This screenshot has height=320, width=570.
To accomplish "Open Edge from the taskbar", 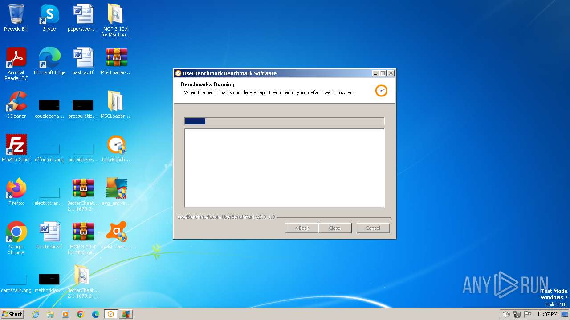I will [96, 314].
